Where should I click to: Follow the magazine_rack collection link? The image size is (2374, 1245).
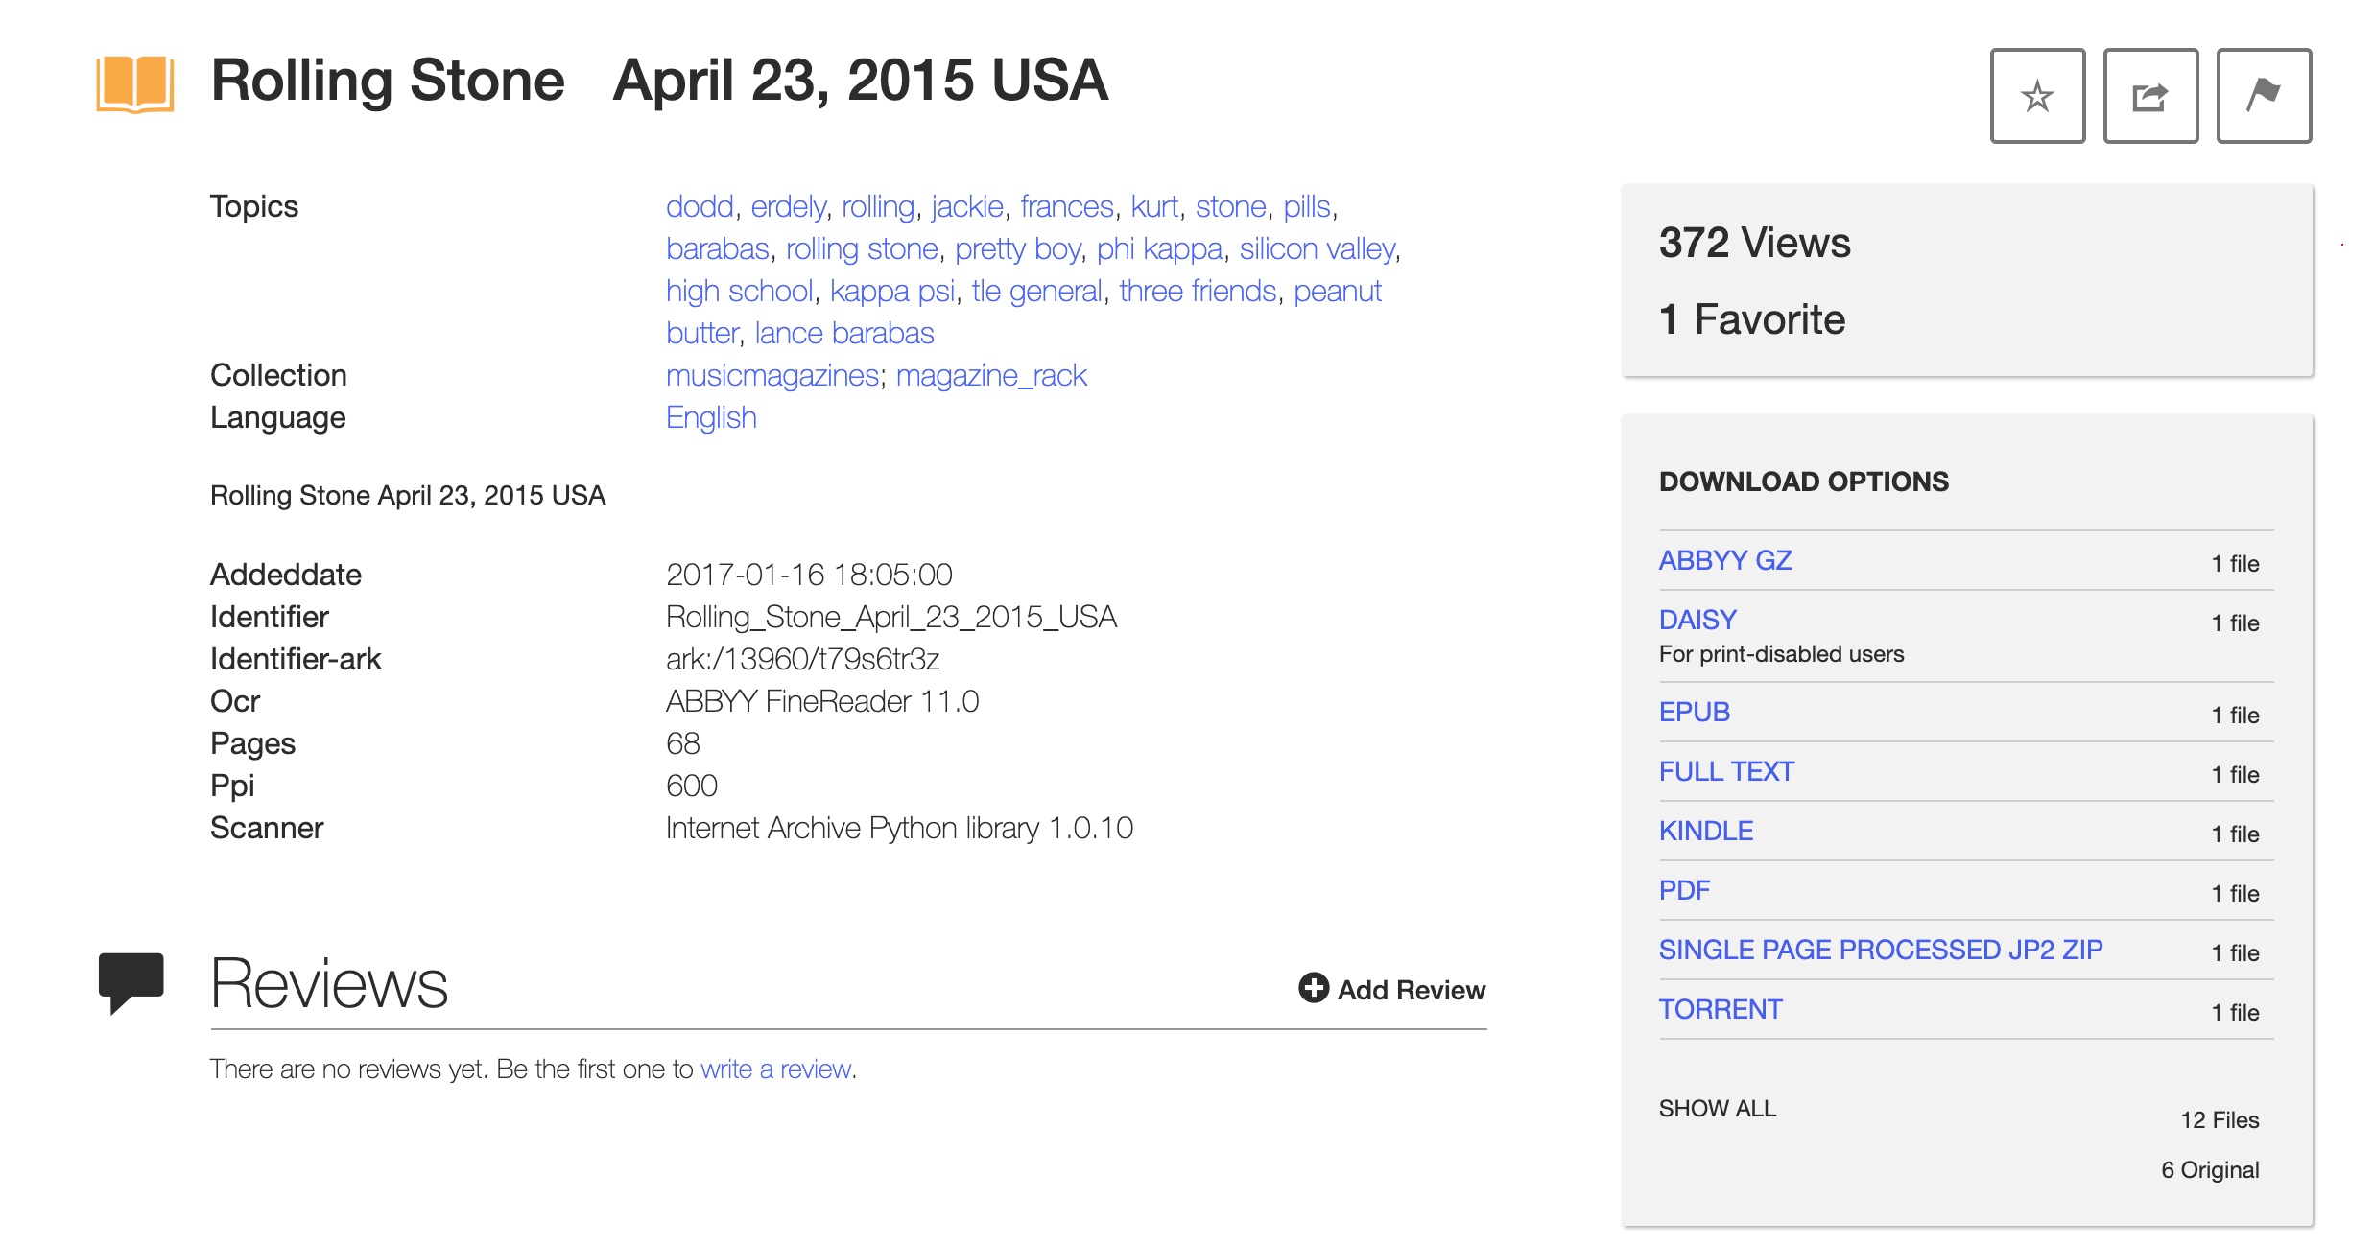(x=990, y=375)
